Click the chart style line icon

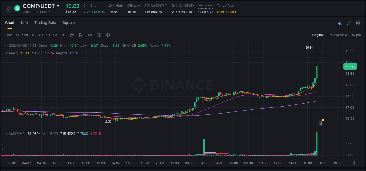(81, 35)
